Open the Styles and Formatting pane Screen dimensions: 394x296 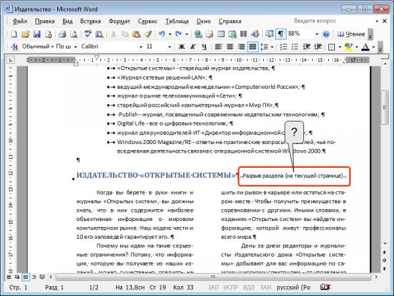(14, 47)
